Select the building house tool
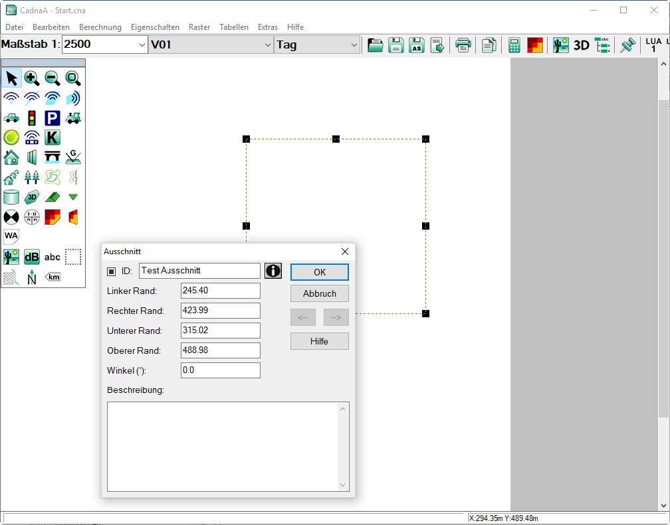This screenshot has height=525, width=670. tap(11, 157)
